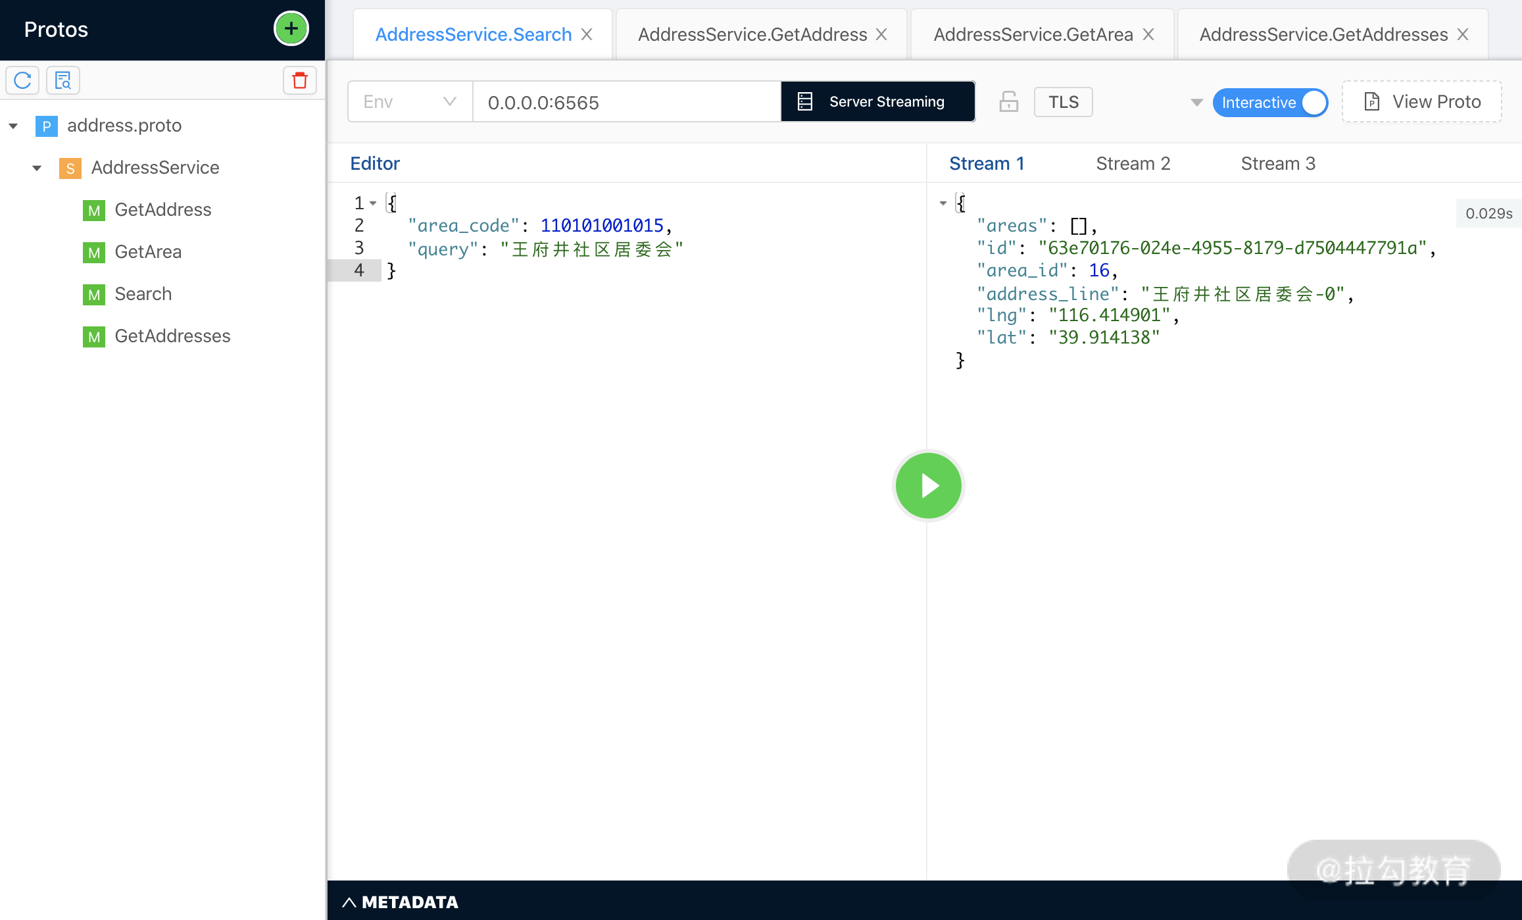
Task: Click the area_id value 16 in response
Action: point(1099,270)
